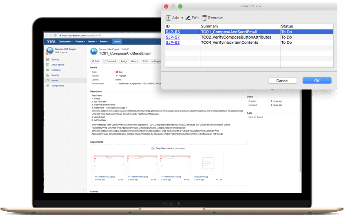This screenshot has width=344, height=216.
Task: Click the Edit pencil button in Katalon dialog
Action: pyautogui.click(x=192, y=18)
